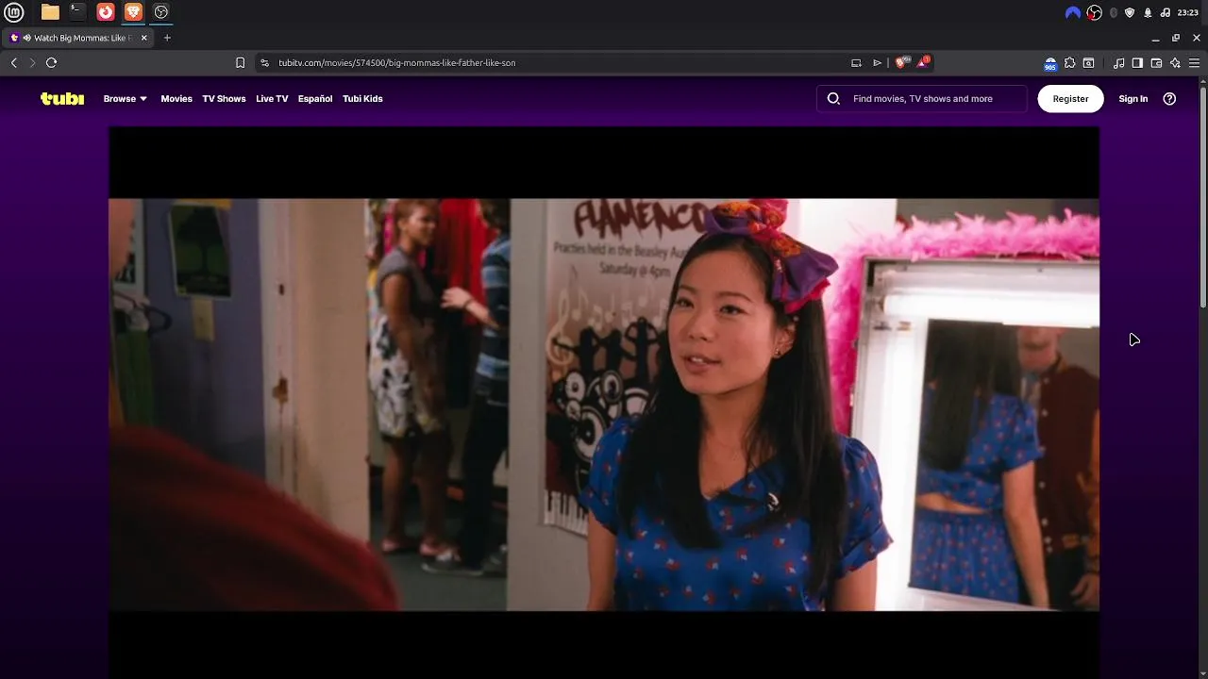Viewport: 1208px width, 679px height.
Task: Open the 23:23 clock calendar
Action: pyautogui.click(x=1188, y=12)
